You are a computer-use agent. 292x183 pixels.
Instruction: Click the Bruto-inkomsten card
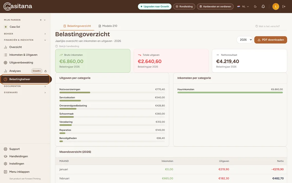tap(93, 61)
